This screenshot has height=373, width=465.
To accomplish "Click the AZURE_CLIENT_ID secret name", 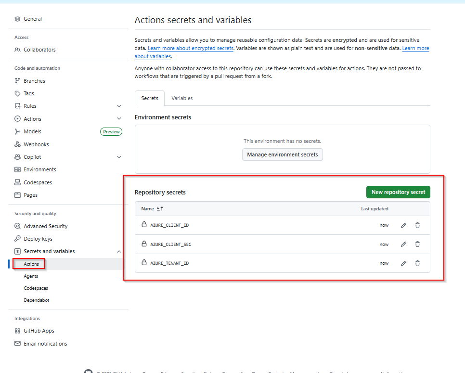I will pos(169,225).
